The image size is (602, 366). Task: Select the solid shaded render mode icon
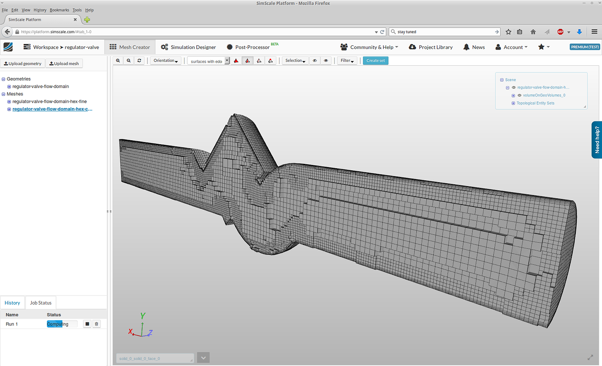coord(236,61)
